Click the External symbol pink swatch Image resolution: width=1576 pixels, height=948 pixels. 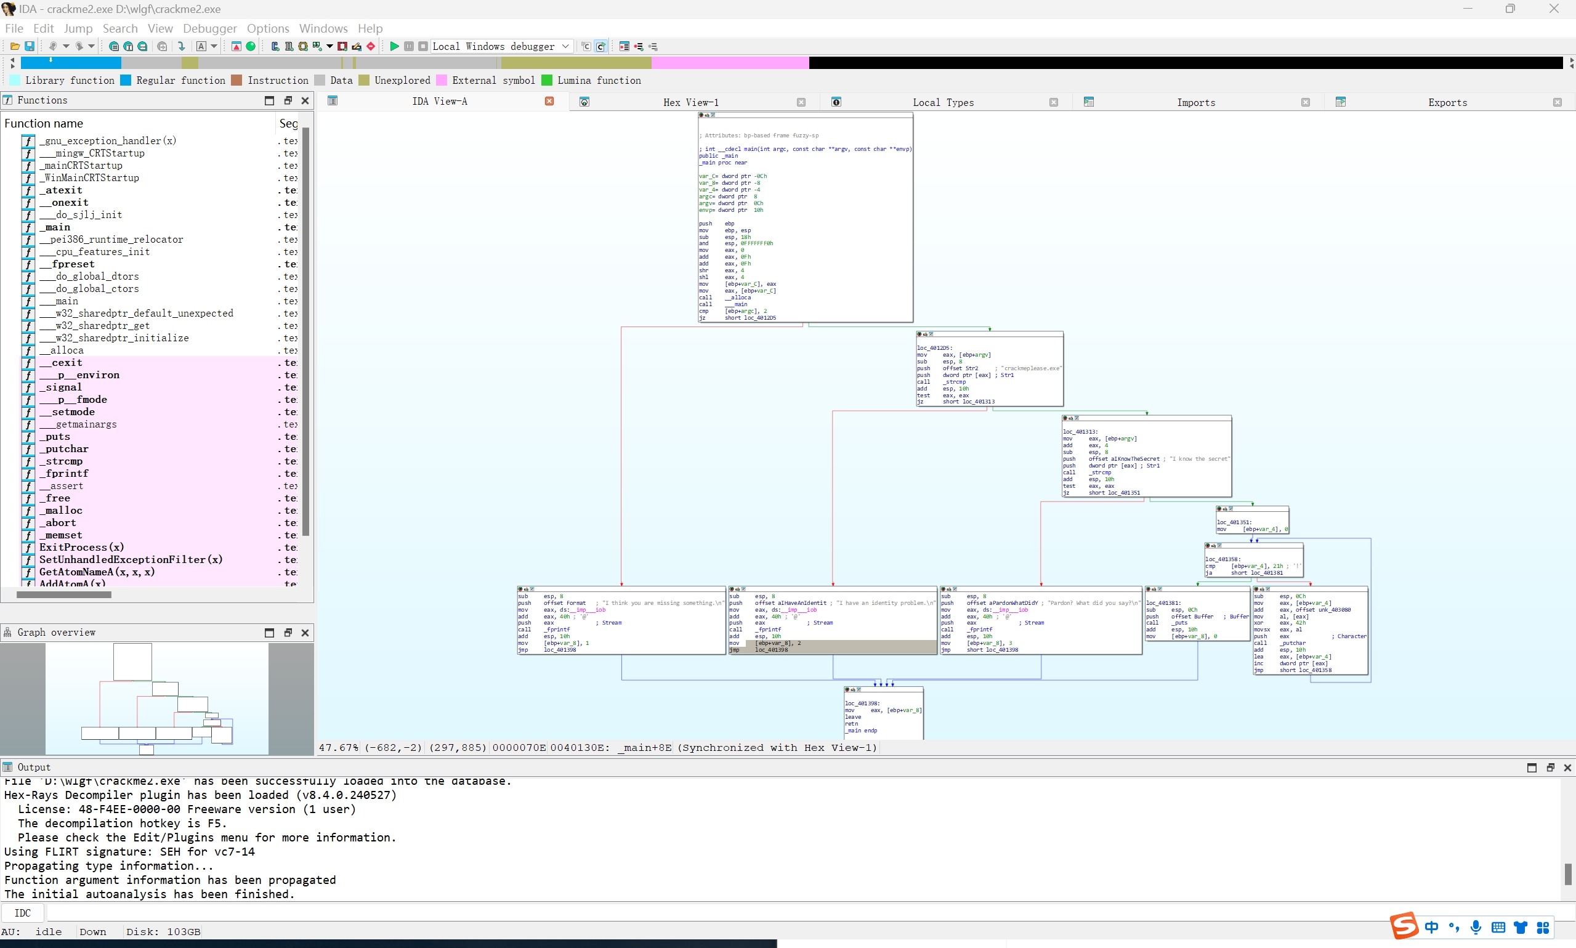(442, 81)
